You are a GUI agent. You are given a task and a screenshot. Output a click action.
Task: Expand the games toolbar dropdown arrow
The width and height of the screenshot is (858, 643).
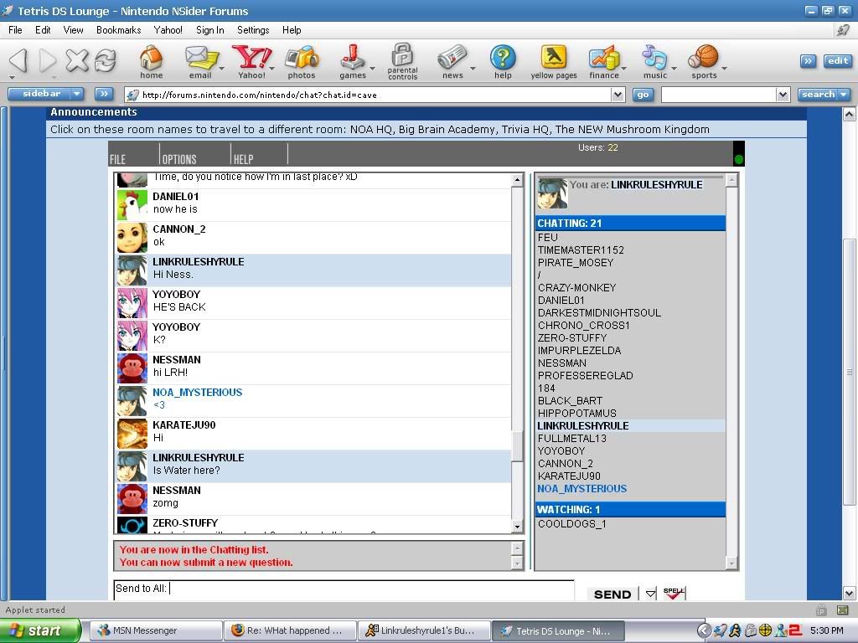pyautogui.click(x=372, y=69)
